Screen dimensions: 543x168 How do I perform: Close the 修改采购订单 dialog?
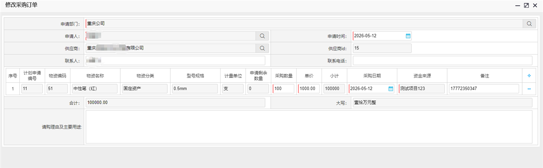[x=535, y=5]
